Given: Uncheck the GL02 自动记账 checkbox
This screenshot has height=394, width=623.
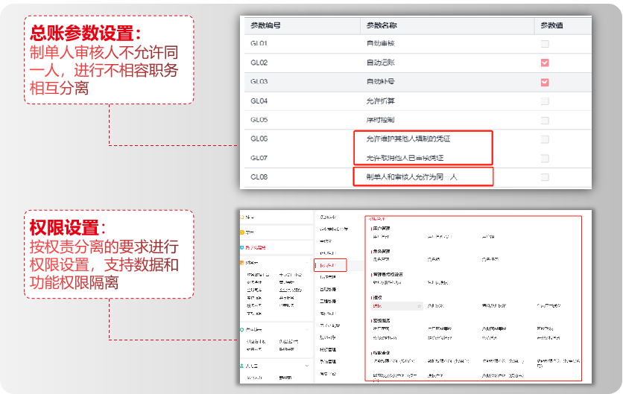Looking at the screenshot, I should 545,63.
